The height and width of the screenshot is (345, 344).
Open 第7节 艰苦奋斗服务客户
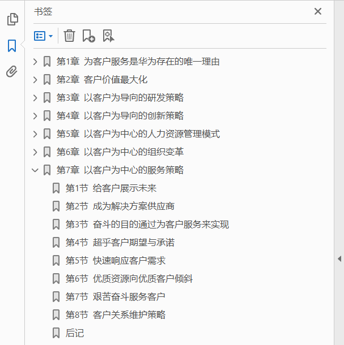click(x=116, y=296)
